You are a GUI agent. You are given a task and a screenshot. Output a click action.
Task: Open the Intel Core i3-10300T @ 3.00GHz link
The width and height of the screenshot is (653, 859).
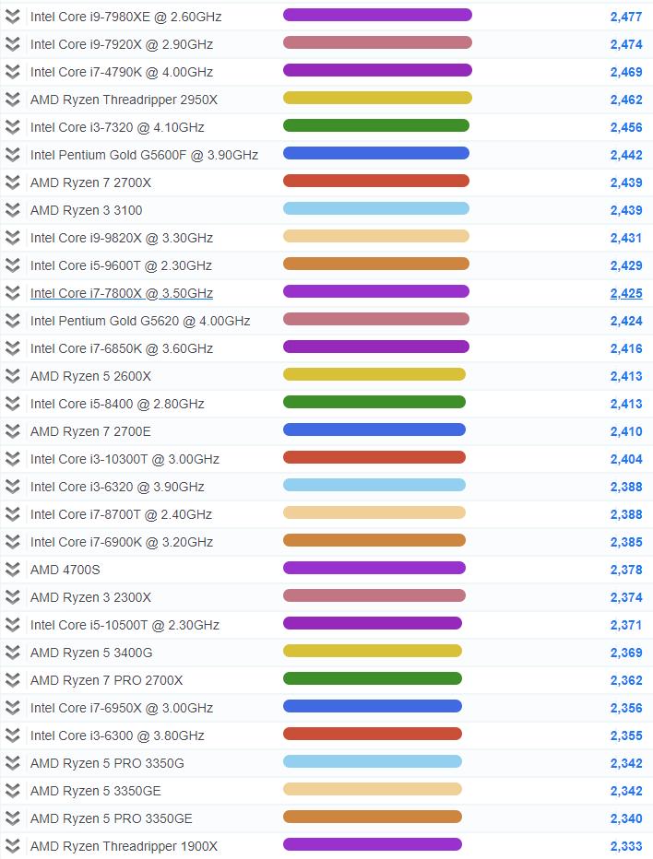coord(125,459)
